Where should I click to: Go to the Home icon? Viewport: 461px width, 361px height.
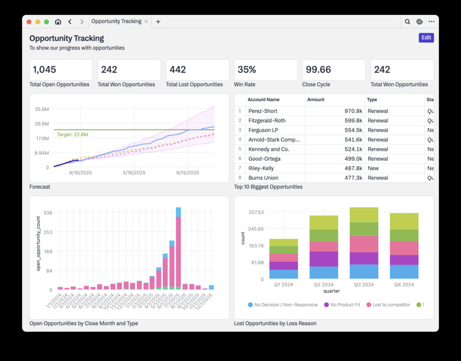(58, 22)
